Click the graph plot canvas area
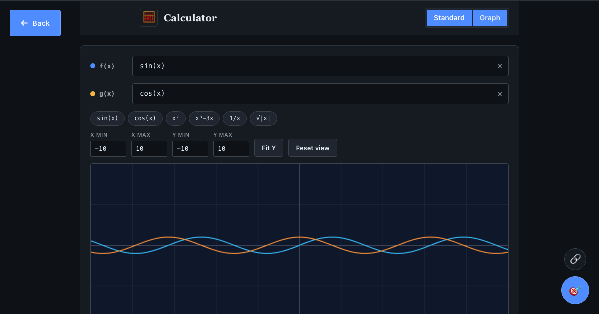Viewport: 599px width, 314px height. tap(299, 239)
